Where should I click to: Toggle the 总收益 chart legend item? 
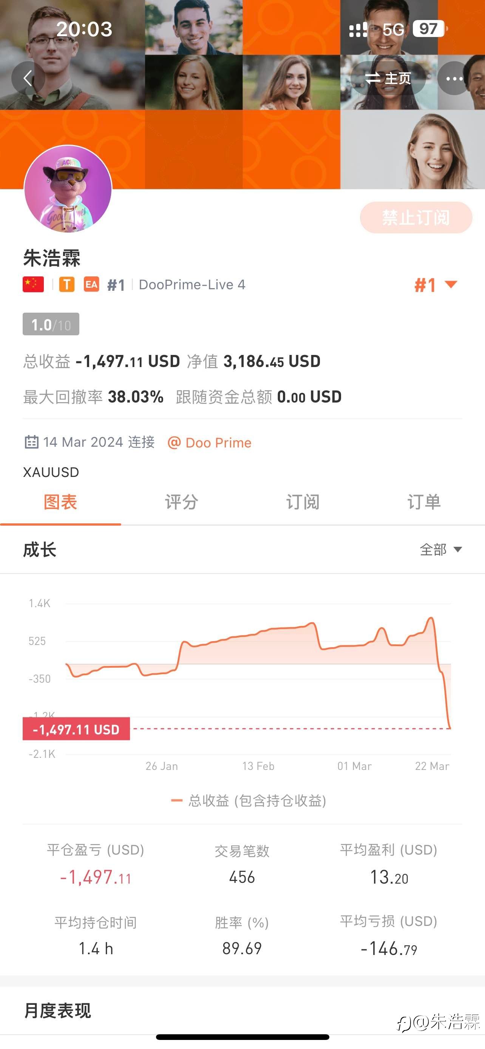point(249,801)
